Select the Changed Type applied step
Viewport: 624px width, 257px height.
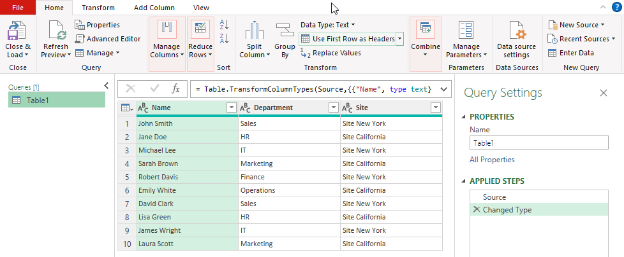pyautogui.click(x=539, y=210)
